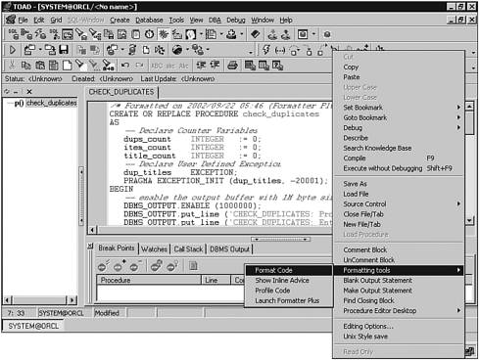Select Unix Style save in context menu
480x360 pixels.
click(x=399, y=337)
